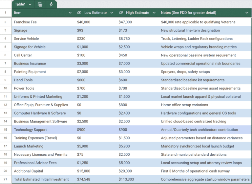Click note 'Truck, Lettering, Ladder Rack configurations'

pyautogui.click(x=197, y=39)
